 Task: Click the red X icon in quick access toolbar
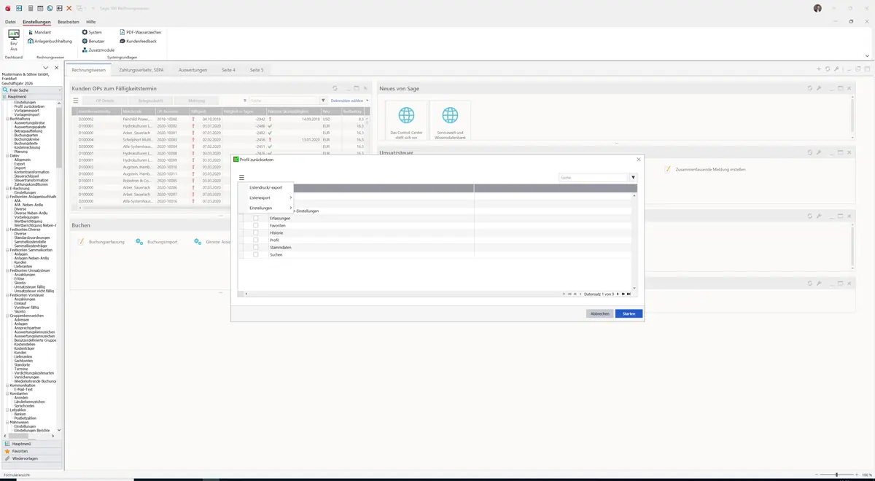(x=69, y=7)
